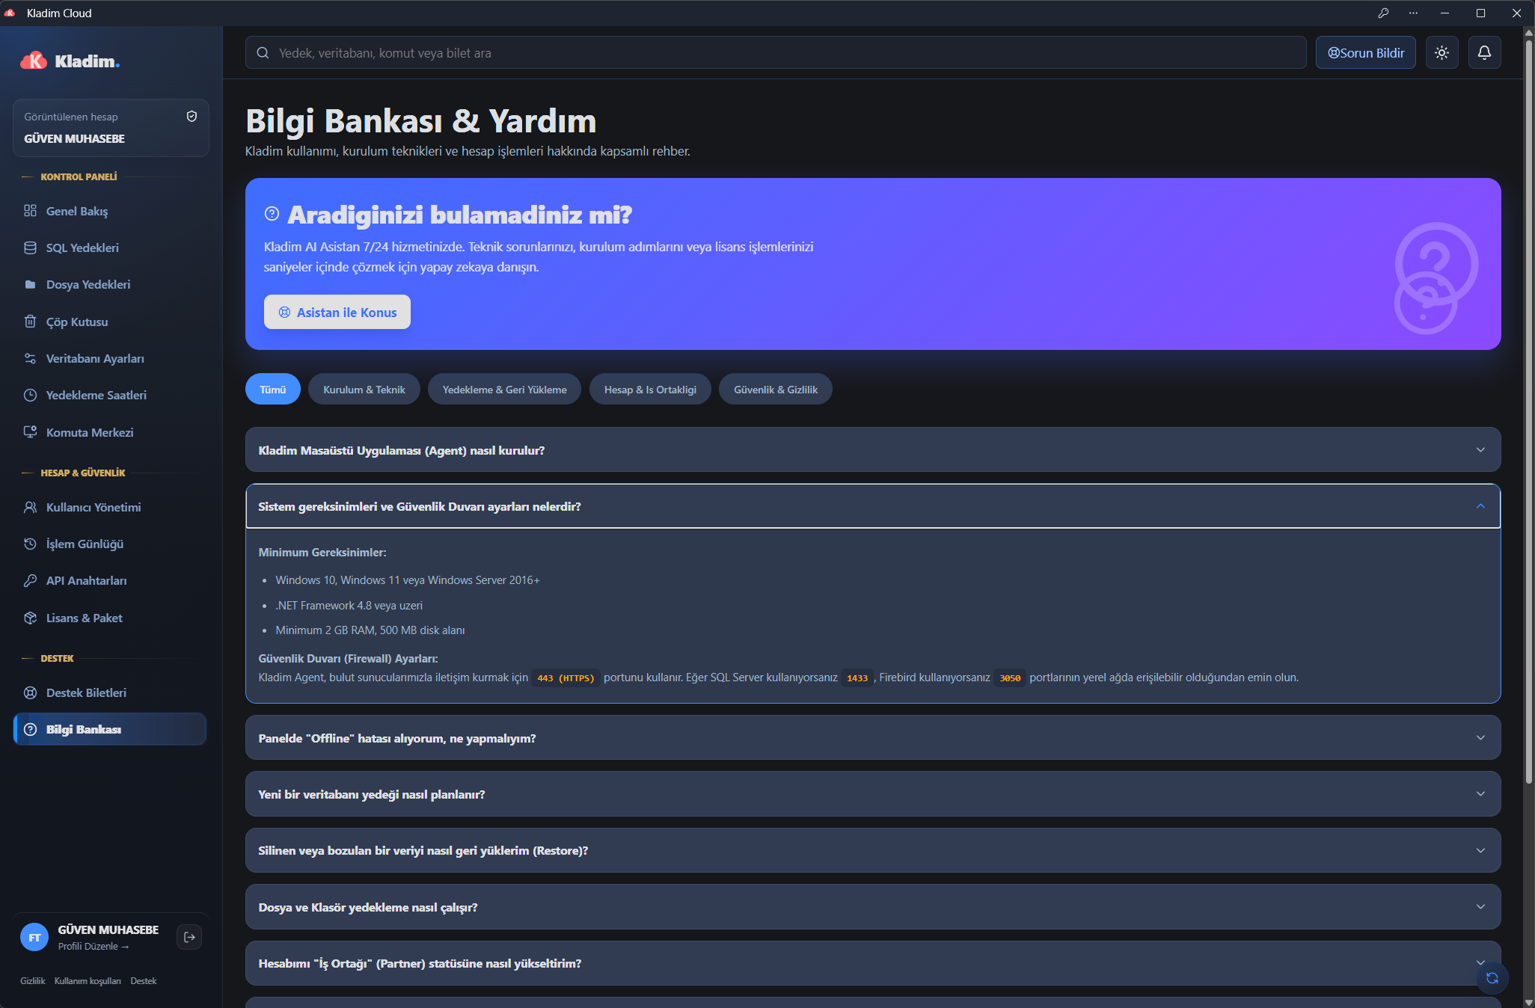The image size is (1535, 1008).
Task: Toggle light/dark theme with sun button
Action: (1441, 52)
